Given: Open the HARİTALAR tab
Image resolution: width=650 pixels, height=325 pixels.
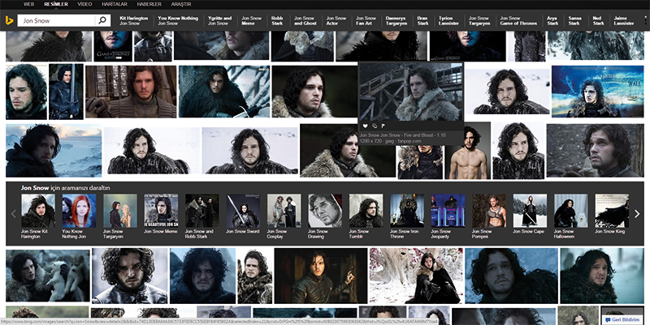Looking at the screenshot, I should [x=115, y=4].
